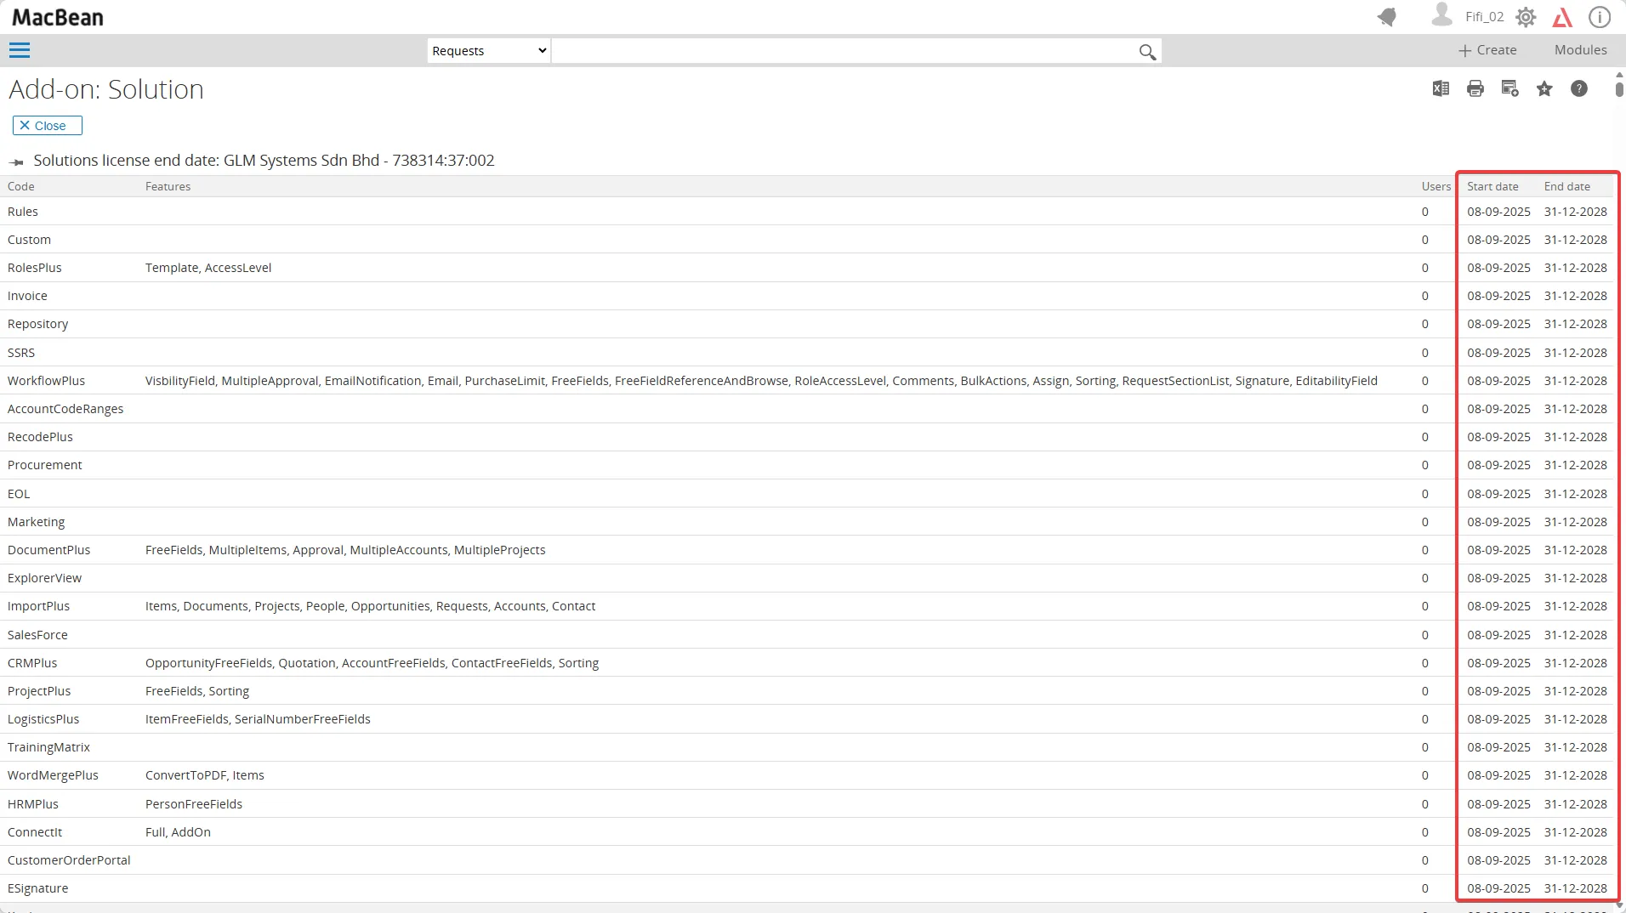Open the settings gear icon
The height and width of the screenshot is (913, 1626).
point(1526,17)
